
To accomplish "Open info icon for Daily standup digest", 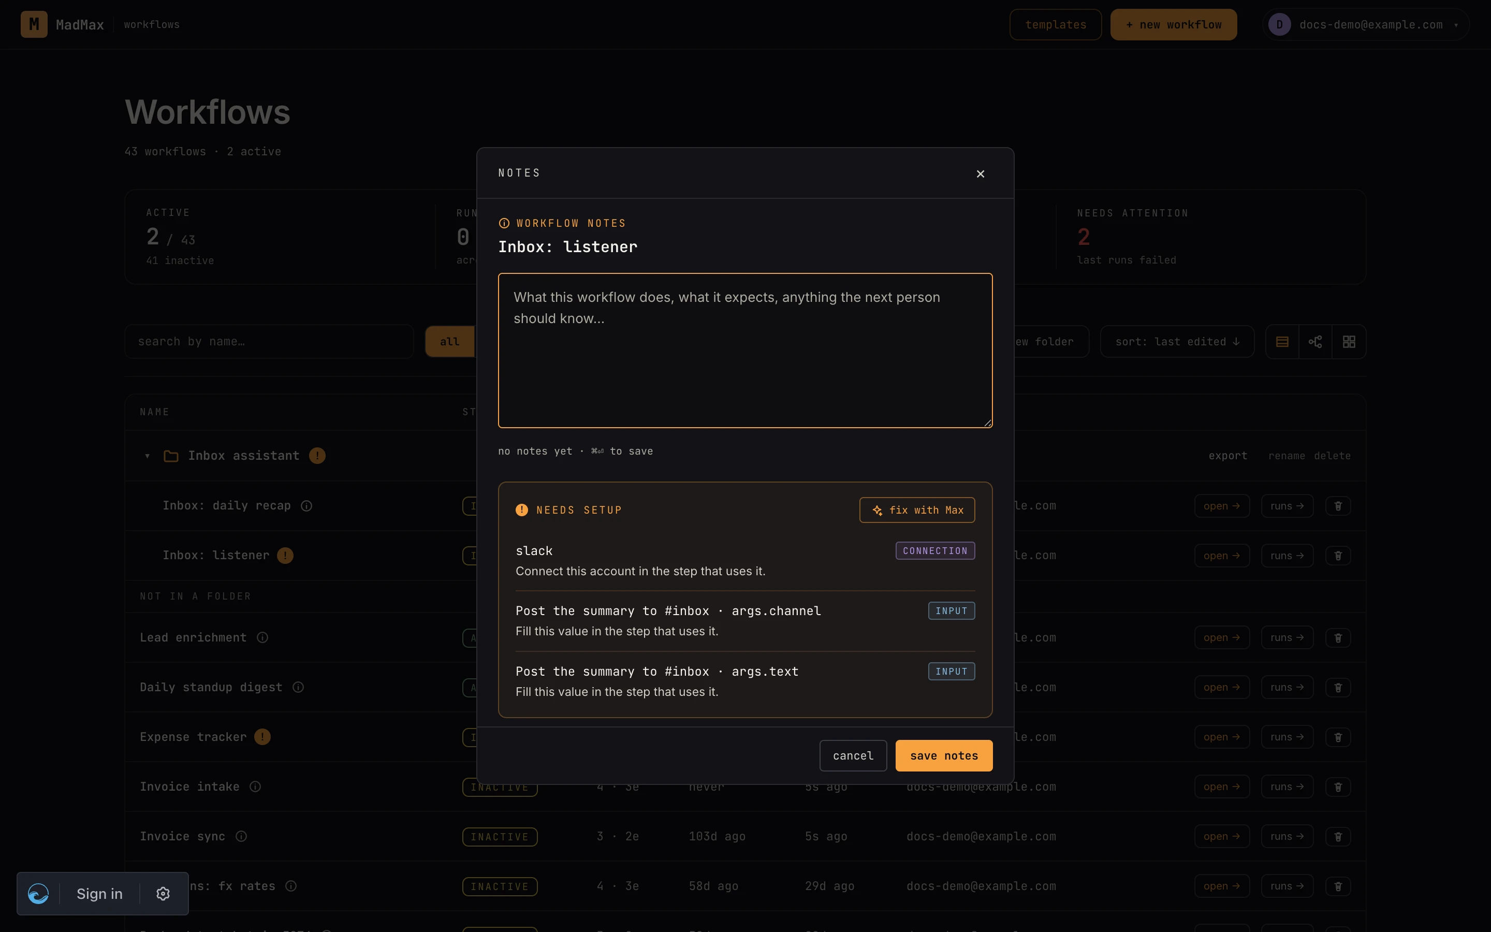I will click(298, 687).
